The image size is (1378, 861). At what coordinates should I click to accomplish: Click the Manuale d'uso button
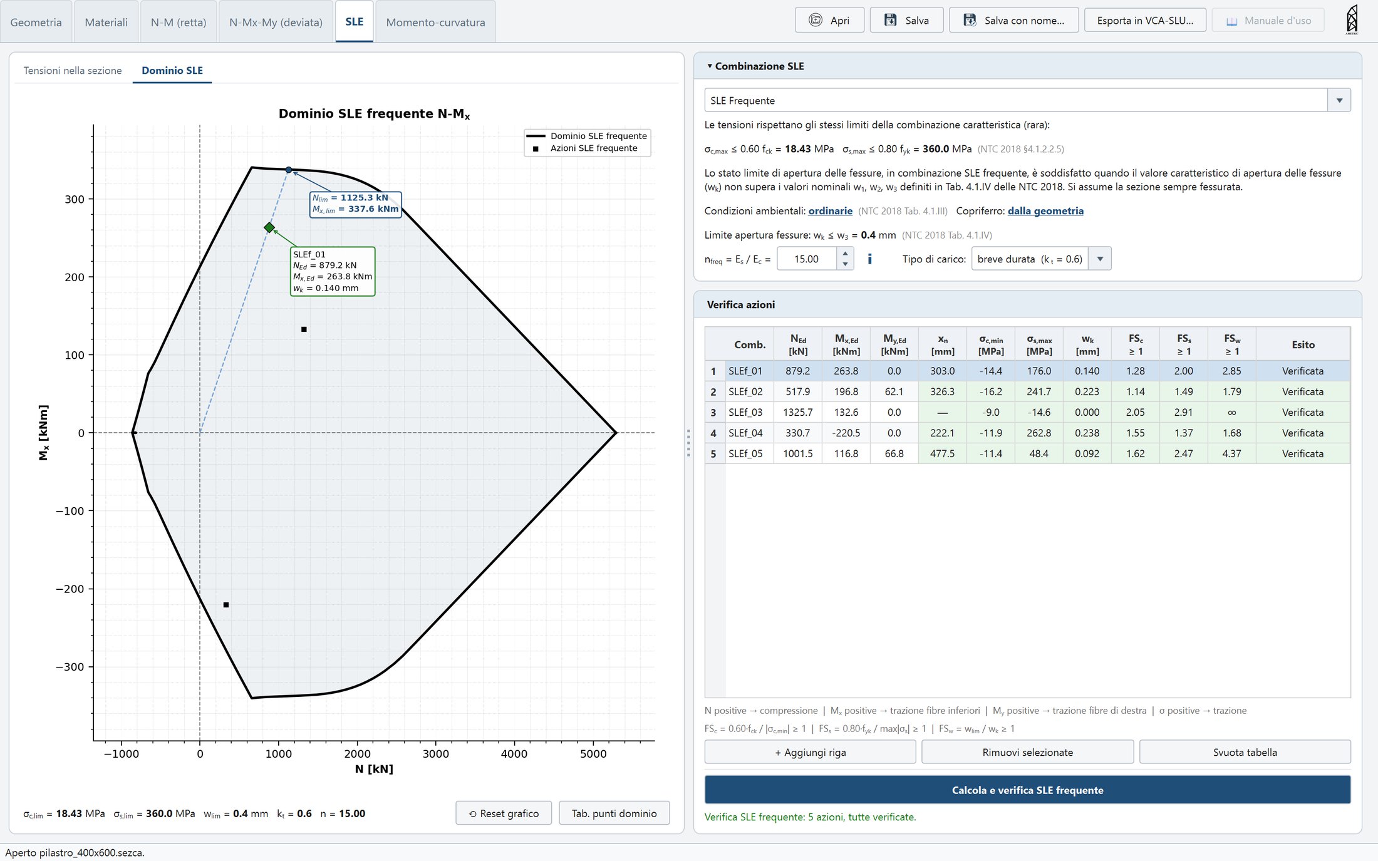(1268, 20)
